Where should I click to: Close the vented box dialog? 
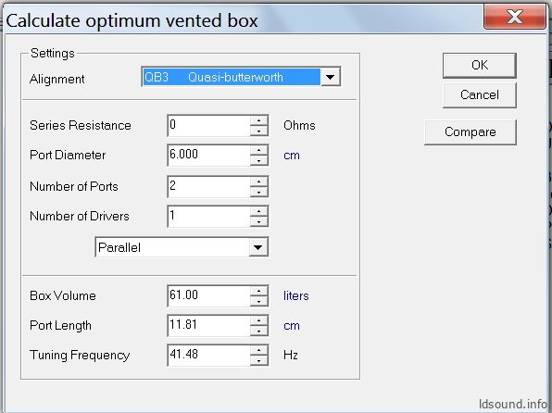coord(515,17)
